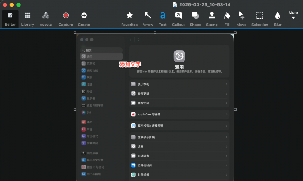Click the 墙纸 sidebar icon
This screenshot has height=181, width=303.
click(x=83, y=84)
